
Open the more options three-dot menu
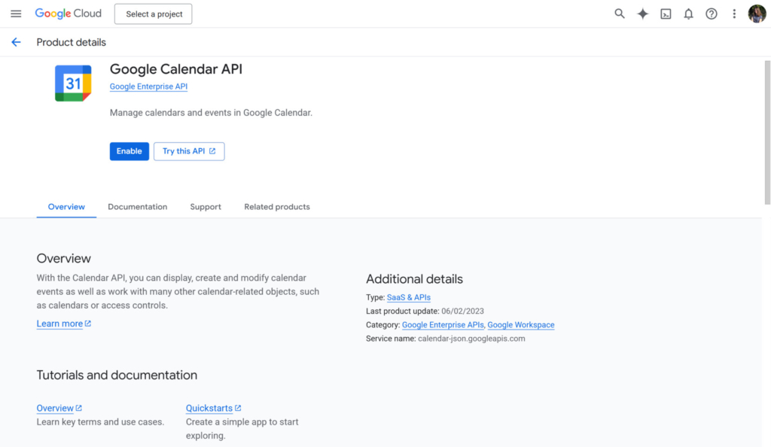[734, 13]
